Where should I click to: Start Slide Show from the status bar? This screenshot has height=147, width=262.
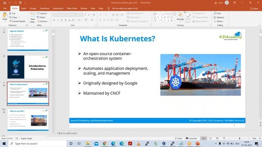tap(224, 138)
